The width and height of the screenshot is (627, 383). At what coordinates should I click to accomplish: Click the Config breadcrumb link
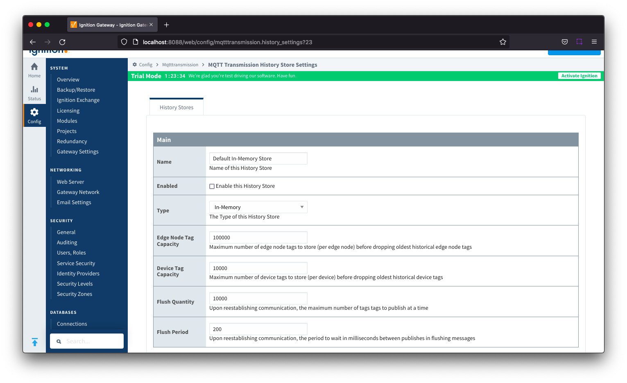point(145,65)
